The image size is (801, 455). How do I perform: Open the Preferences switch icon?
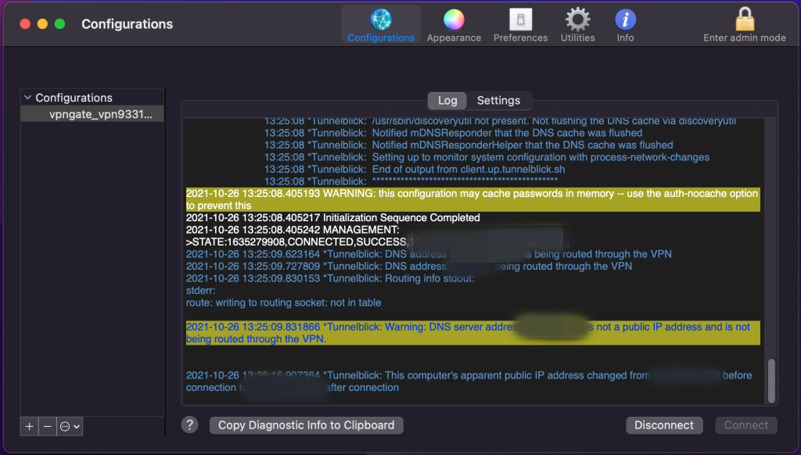(520, 24)
